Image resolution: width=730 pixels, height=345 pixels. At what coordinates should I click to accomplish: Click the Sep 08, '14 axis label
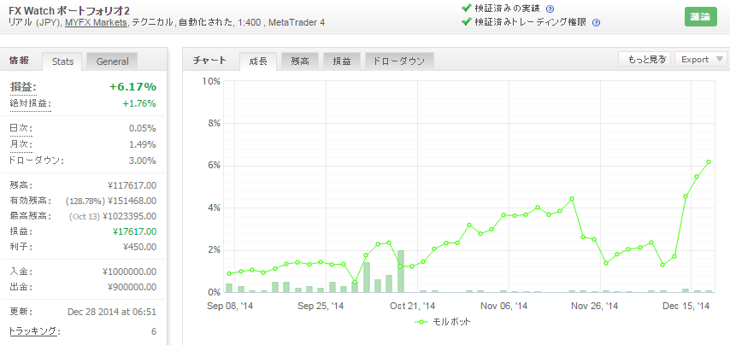[232, 307]
